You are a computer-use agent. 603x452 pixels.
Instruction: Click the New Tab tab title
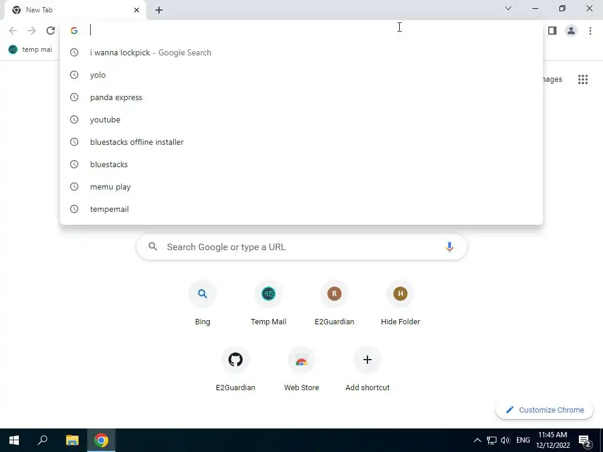click(39, 10)
